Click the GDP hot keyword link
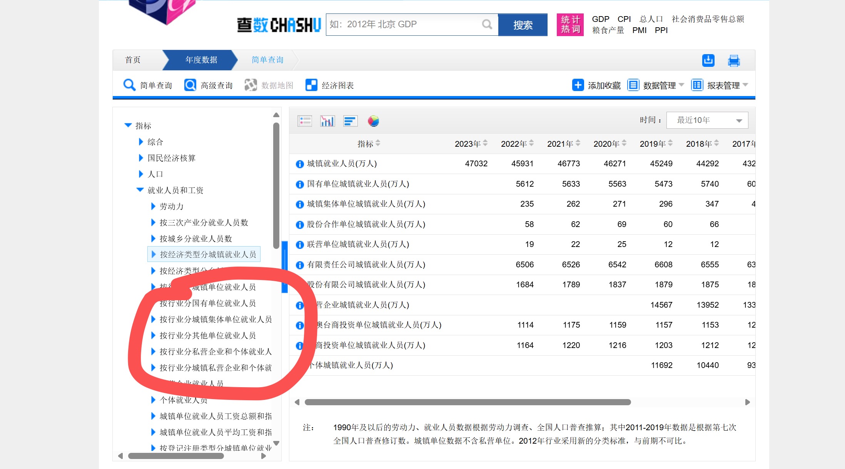845x469 pixels. tap(600, 19)
